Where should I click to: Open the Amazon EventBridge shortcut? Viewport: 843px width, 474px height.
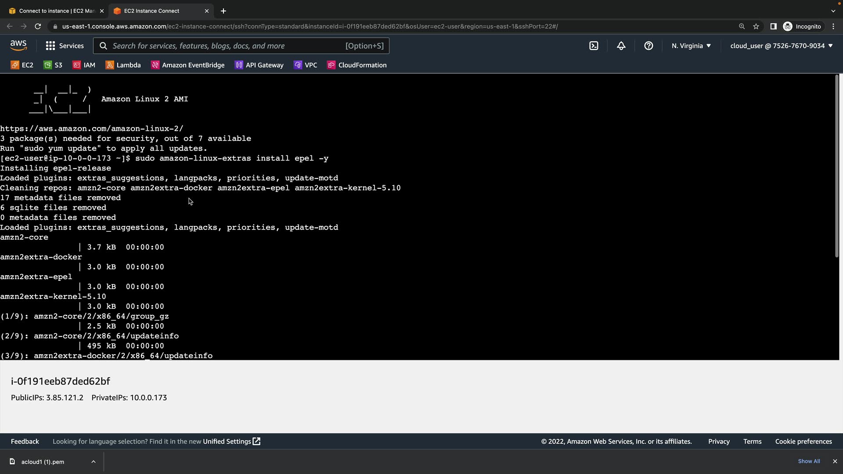[187, 65]
